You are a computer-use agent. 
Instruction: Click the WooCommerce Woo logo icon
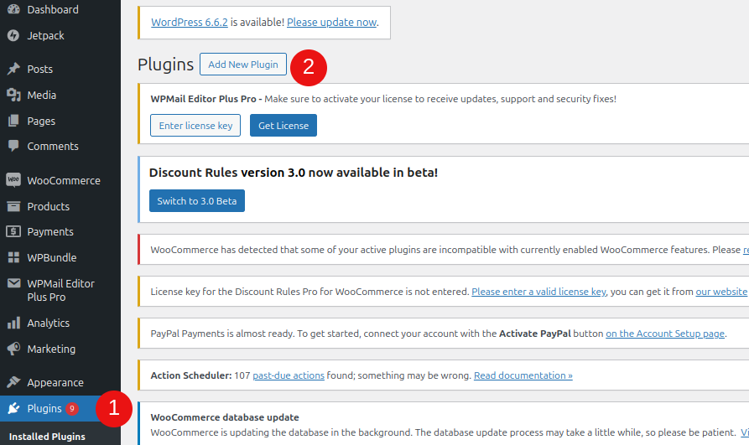click(13, 180)
